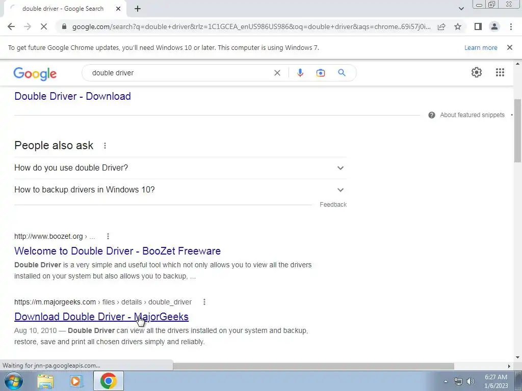This screenshot has width=522, height=391.
Task: Submit search with magnifier icon
Action: tap(342, 73)
